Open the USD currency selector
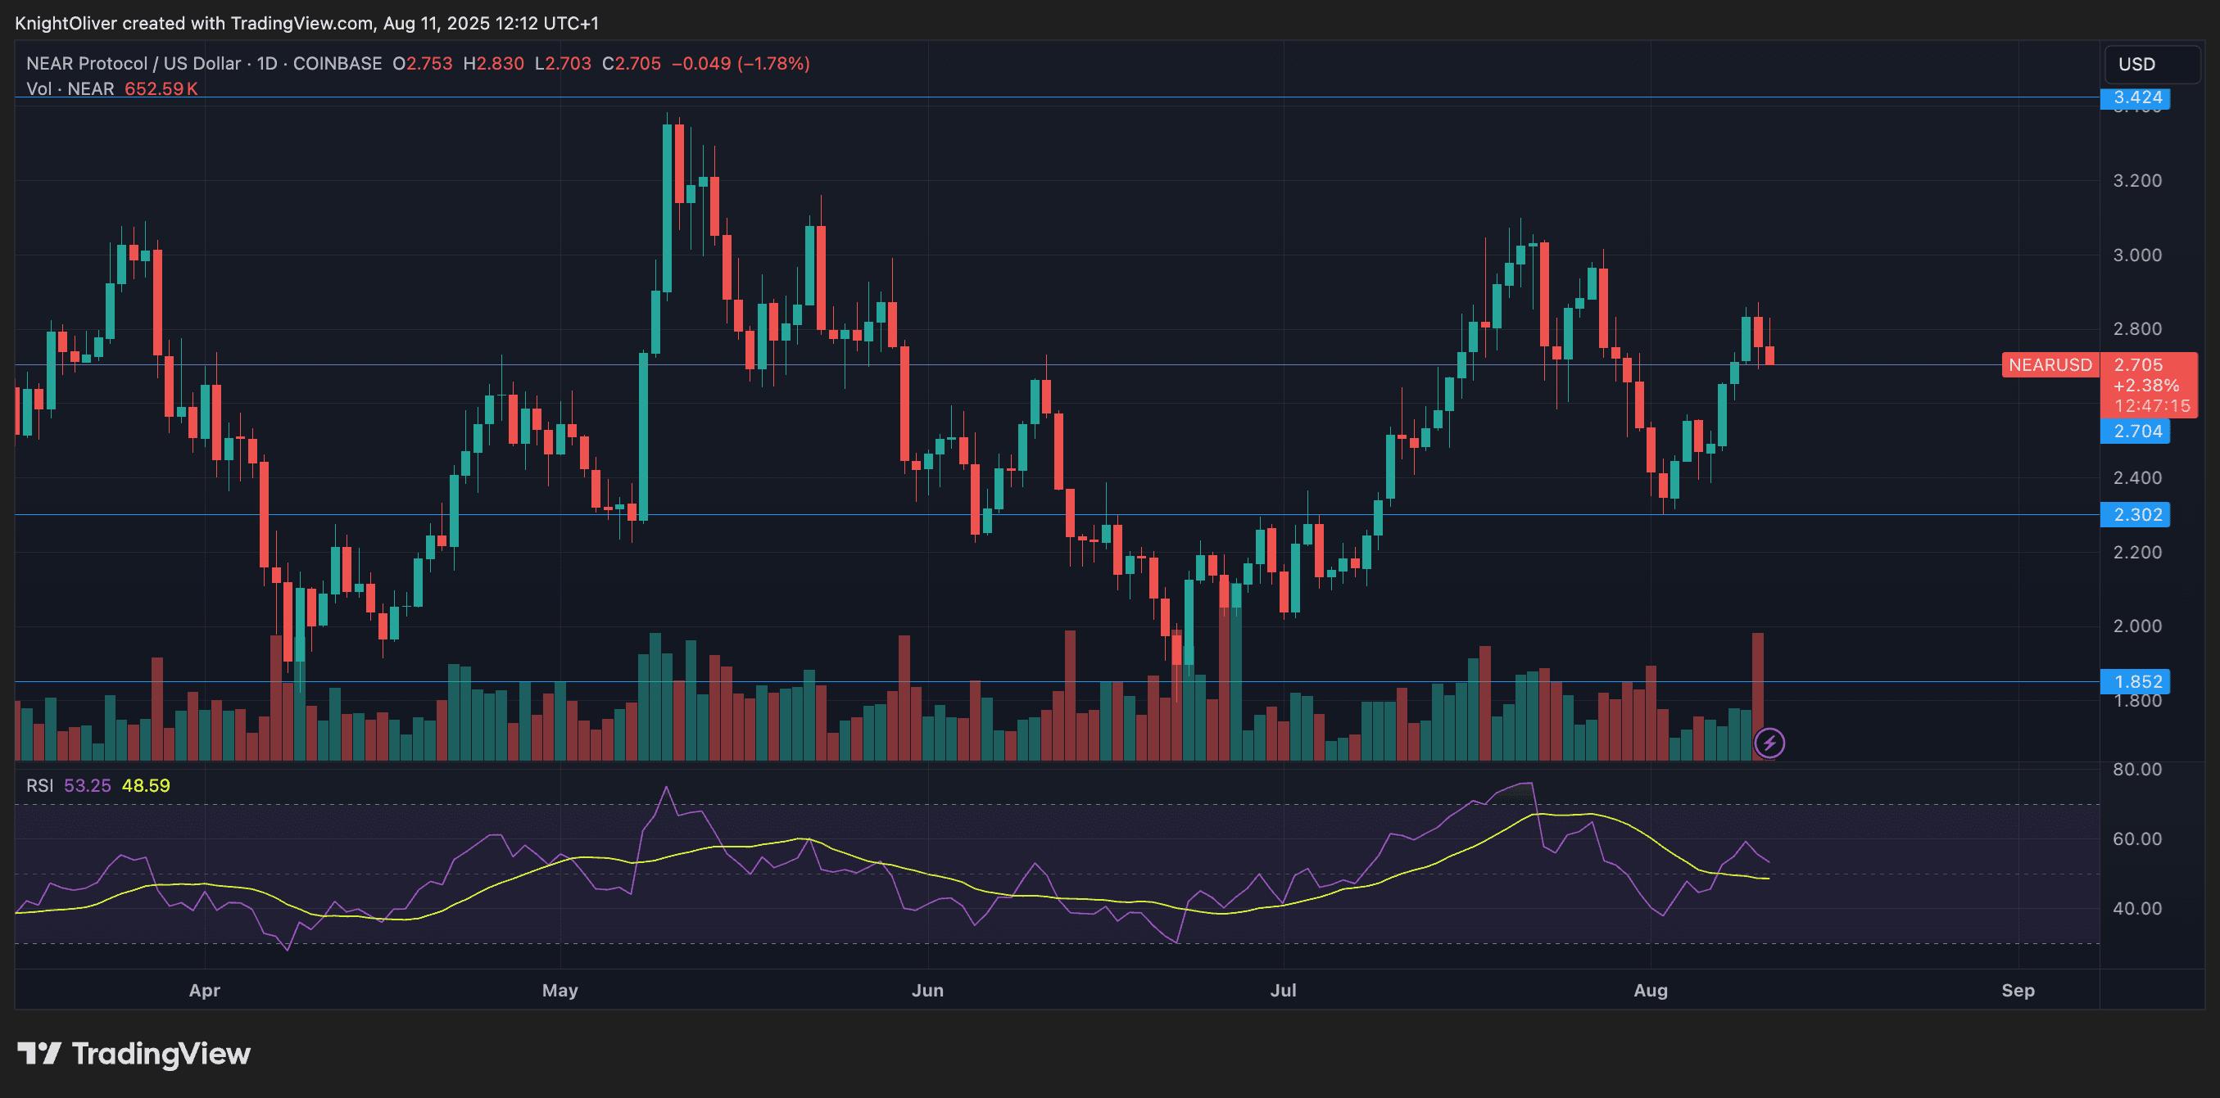Image resolution: width=2220 pixels, height=1098 pixels. 2151,65
